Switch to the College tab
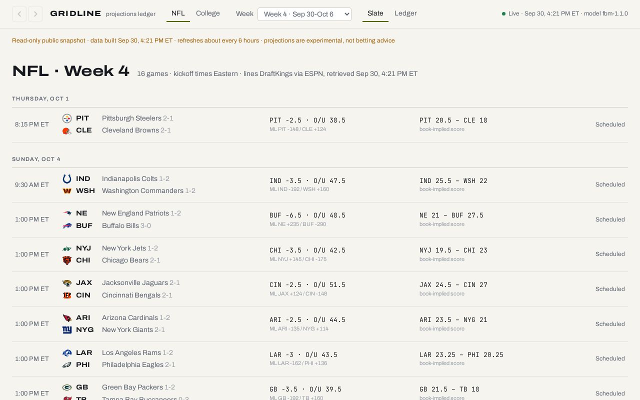The image size is (640, 400). pyautogui.click(x=208, y=13)
